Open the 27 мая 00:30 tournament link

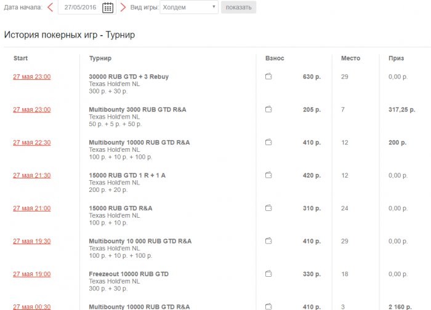point(32,306)
